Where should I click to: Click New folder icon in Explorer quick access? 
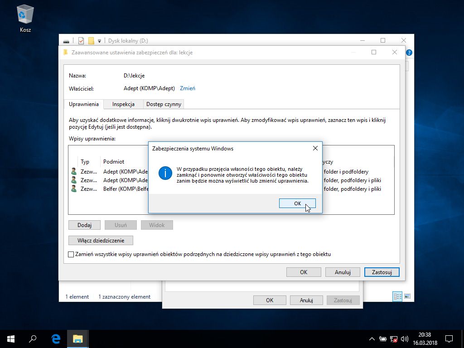click(91, 40)
